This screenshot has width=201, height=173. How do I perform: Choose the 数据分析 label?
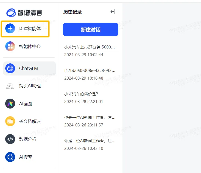pyautogui.click(x=28, y=139)
